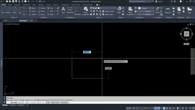Expand the Properties panel
The width and height of the screenshot is (195, 110).
coord(140,18)
